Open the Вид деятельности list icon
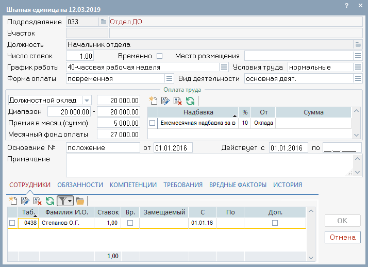This screenshot has width=368, height=267. click(x=358, y=78)
